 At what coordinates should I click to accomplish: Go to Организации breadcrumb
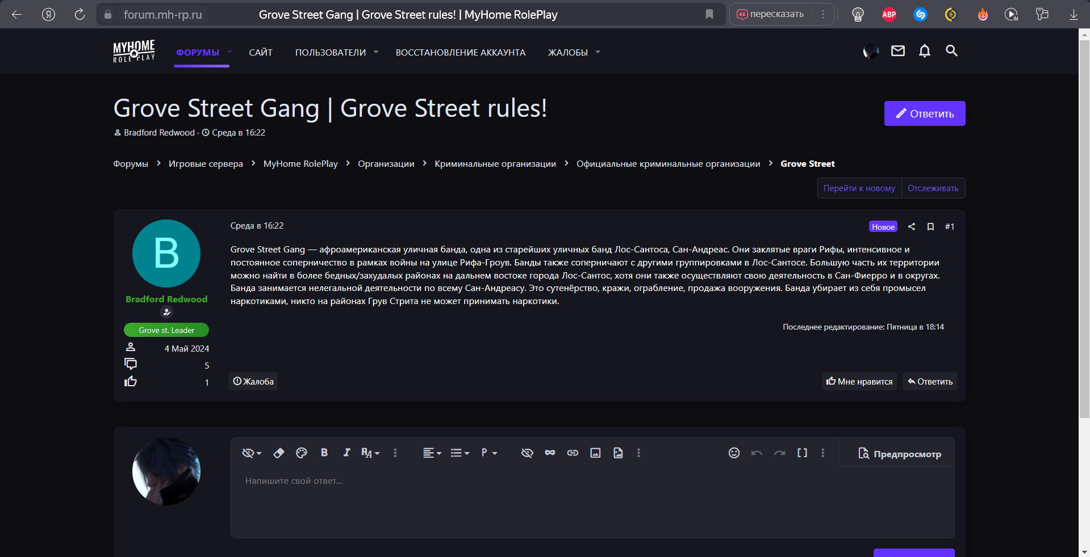click(386, 164)
